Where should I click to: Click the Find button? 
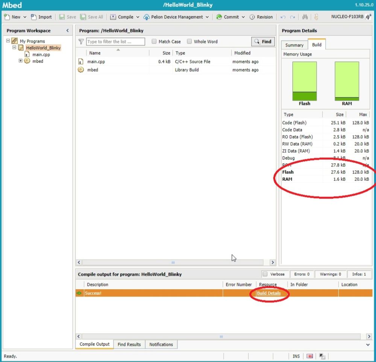[263, 41]
